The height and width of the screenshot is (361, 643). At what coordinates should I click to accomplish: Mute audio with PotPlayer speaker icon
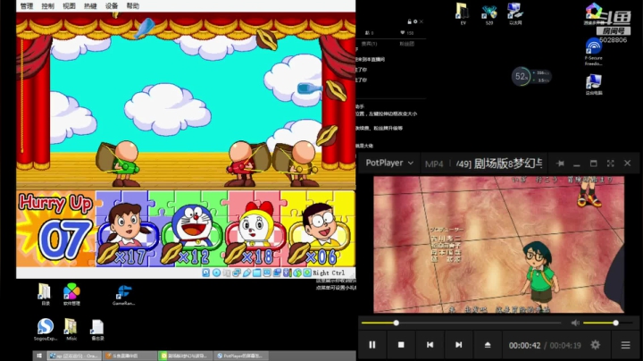coord(575,323)
